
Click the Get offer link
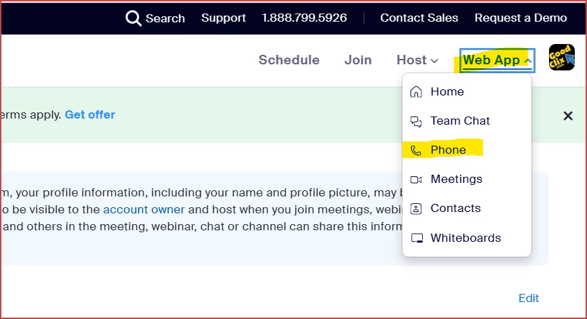(x=90, y=114)
